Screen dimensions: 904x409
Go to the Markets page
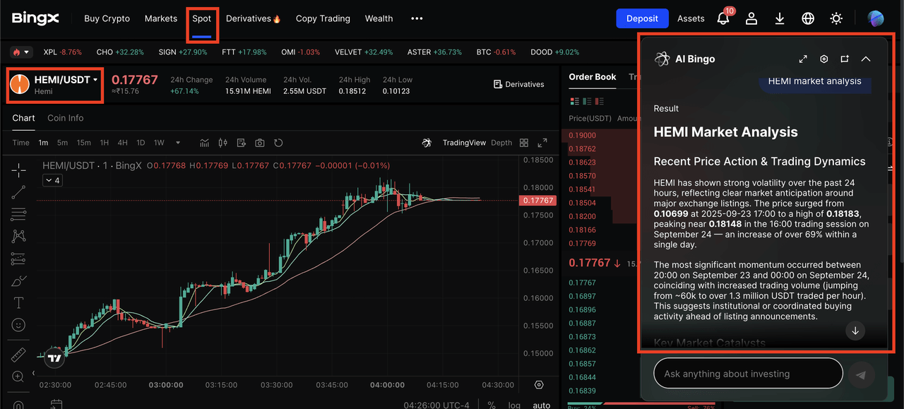tap(161, 18)
